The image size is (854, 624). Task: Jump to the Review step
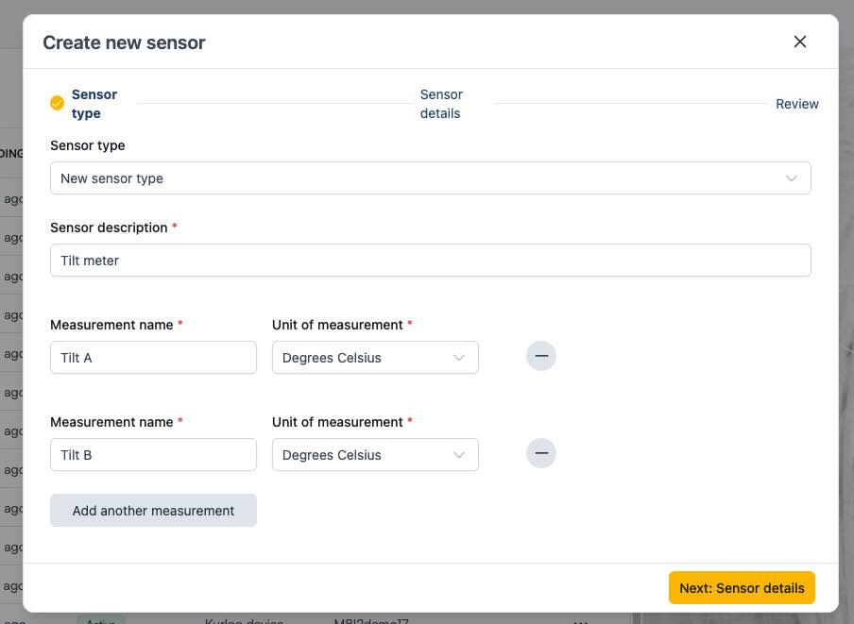coord(796,104)
